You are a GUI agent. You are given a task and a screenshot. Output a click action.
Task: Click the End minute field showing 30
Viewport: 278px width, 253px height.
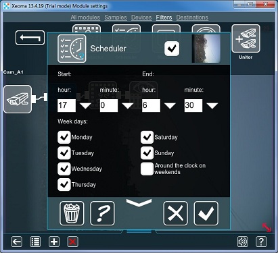coord(193,105)
